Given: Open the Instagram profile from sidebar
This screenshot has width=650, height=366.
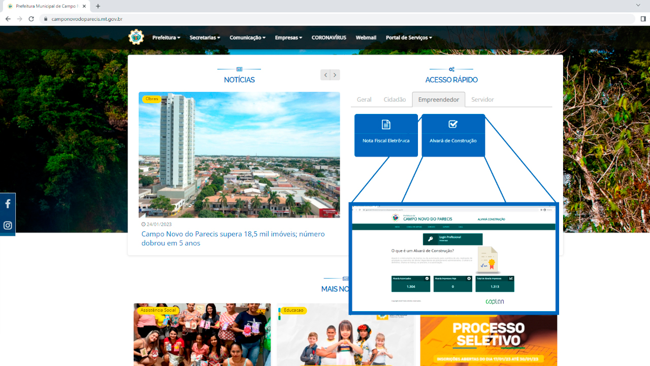Looking at the screenshot, I should click(8, 226).
